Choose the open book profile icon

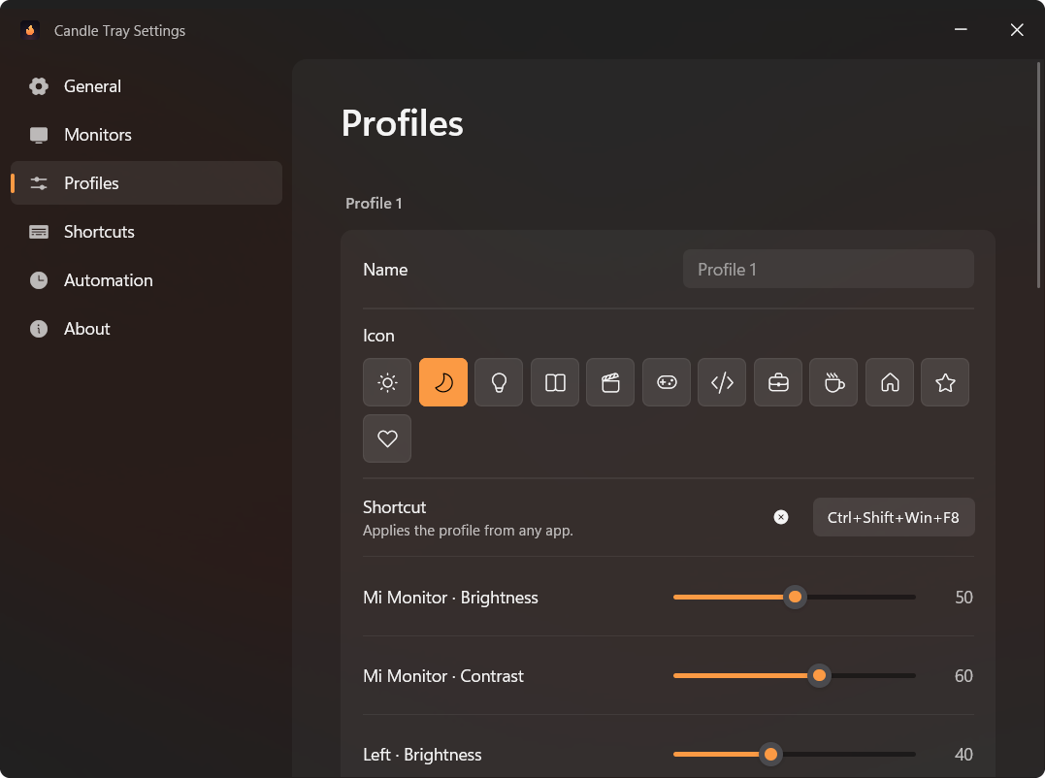(554, 382)
